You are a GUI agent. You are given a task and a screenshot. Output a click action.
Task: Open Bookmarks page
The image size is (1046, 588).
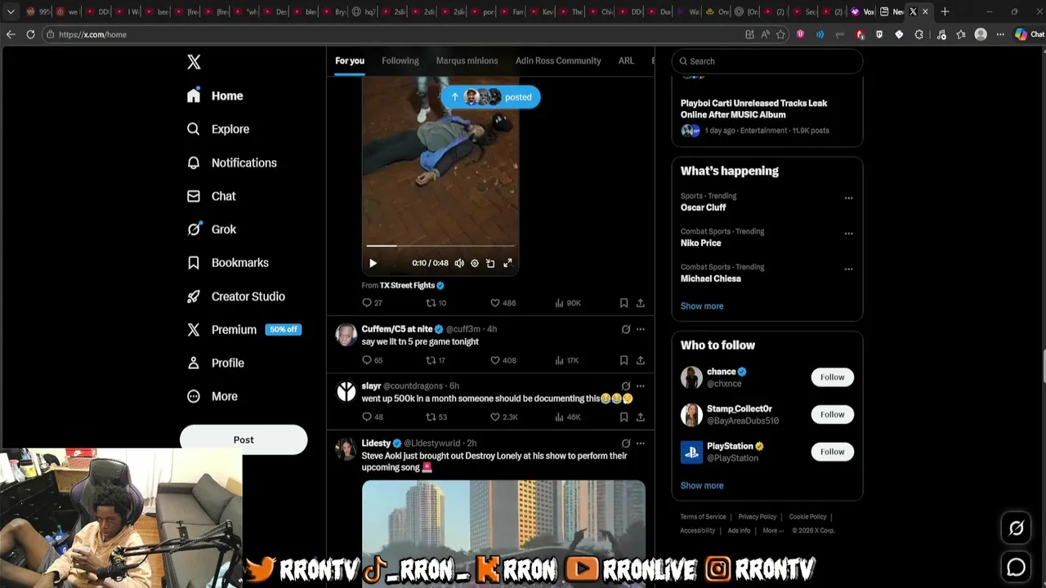(x=228, y=263)
